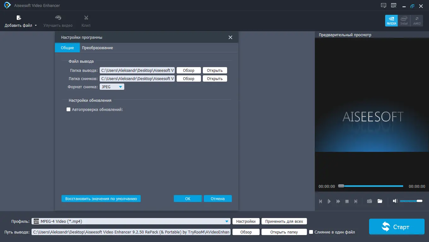Viewport: 429px width, 242px height.
Task: Click the preview playback seek slider
Action: pos(371,186)
